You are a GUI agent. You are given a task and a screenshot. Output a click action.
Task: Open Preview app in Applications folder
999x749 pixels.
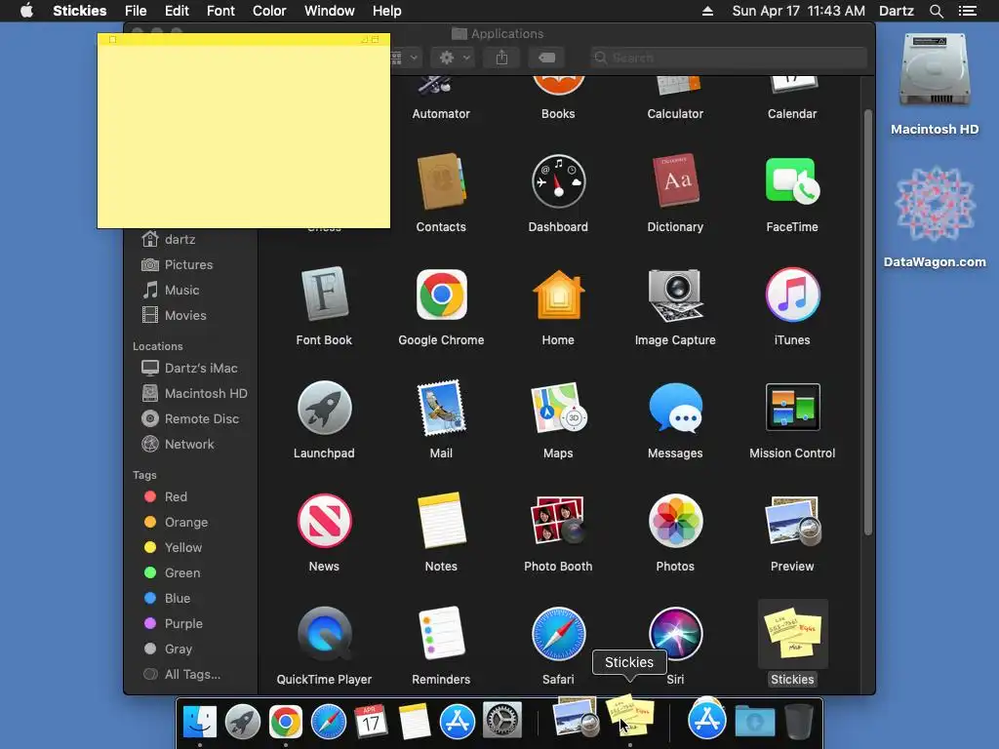tap(792, 521)
